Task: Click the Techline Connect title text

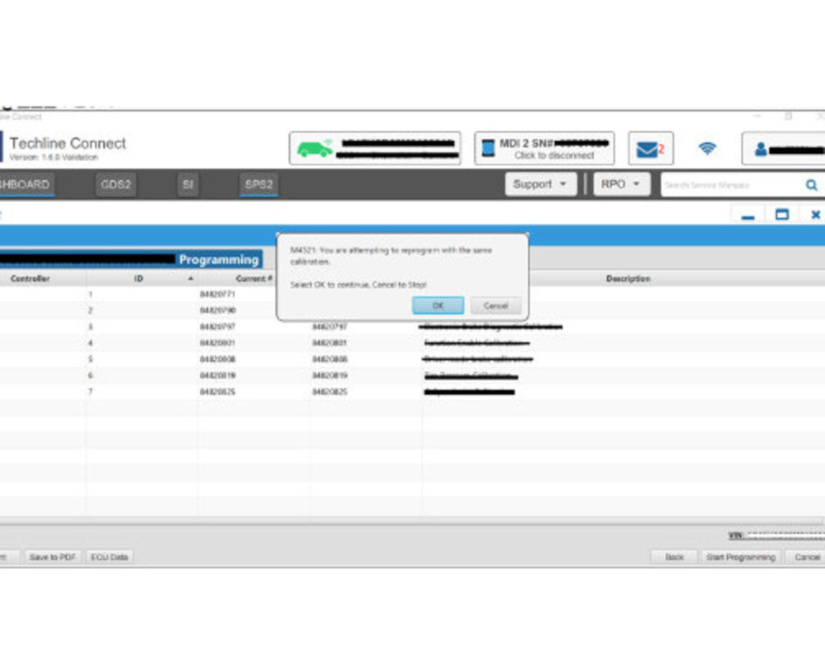Action: 67,144
